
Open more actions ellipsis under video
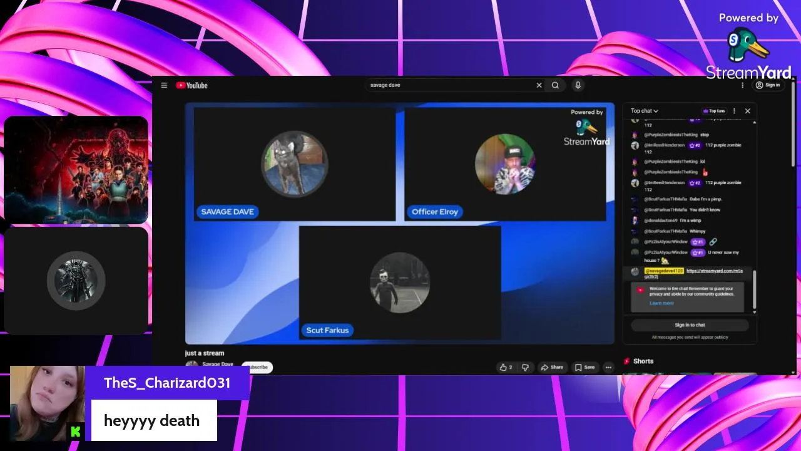tap(608, 368)
